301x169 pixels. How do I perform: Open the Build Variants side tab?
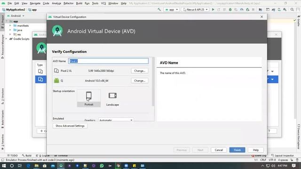click(x=2, y=119)
